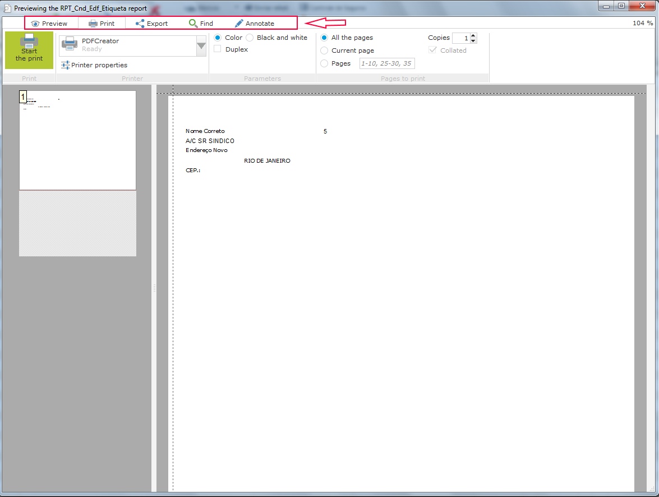Click the Annotate pencil icon
Image resolution: width=659 pixels, height=497 pixels.
[x=239, y=24]
